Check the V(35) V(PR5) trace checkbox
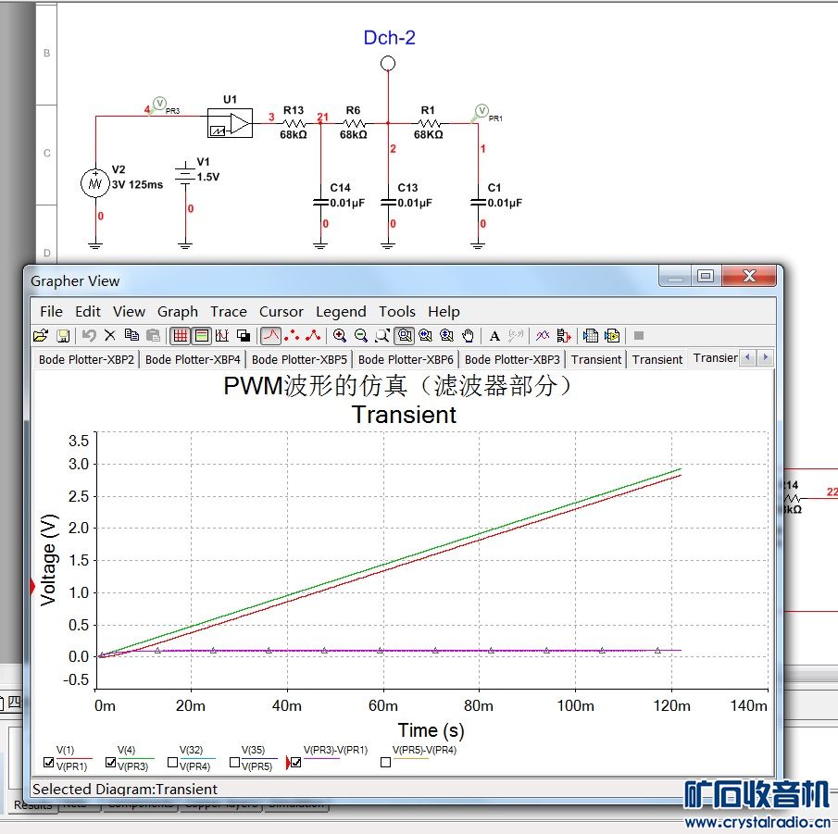The height and width of the screenshot is (834, 838). (x=234, y=763)
